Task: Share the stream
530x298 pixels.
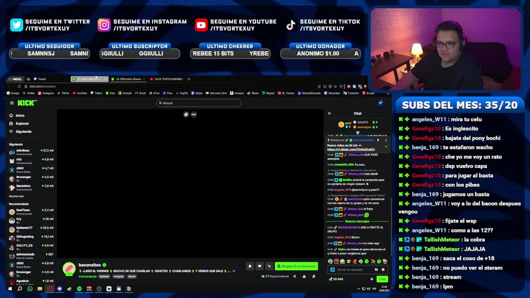Action: tap(294, 276)
